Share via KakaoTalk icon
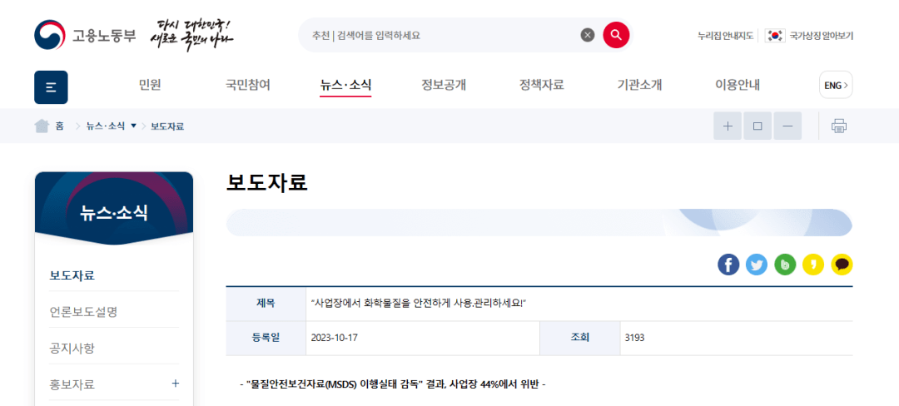 (x=842, y=265)
